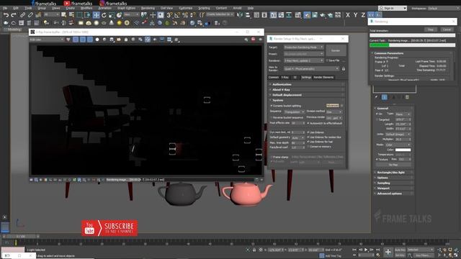
Task: Open the light Units dropdown
Action: pos(398,135)
